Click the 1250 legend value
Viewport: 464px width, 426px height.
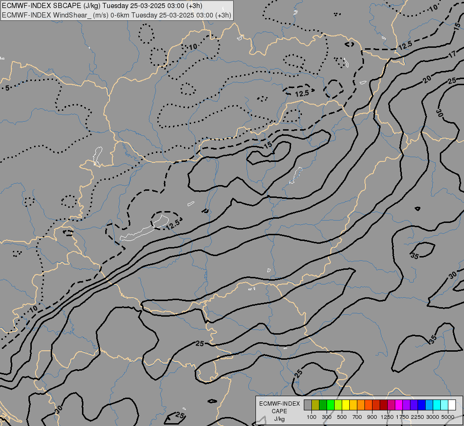[x=387, y=417]
